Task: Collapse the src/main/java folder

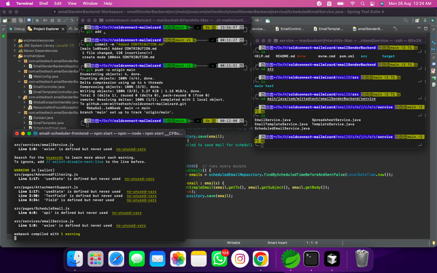Action: pyautogui.click(x=15, y=56)
